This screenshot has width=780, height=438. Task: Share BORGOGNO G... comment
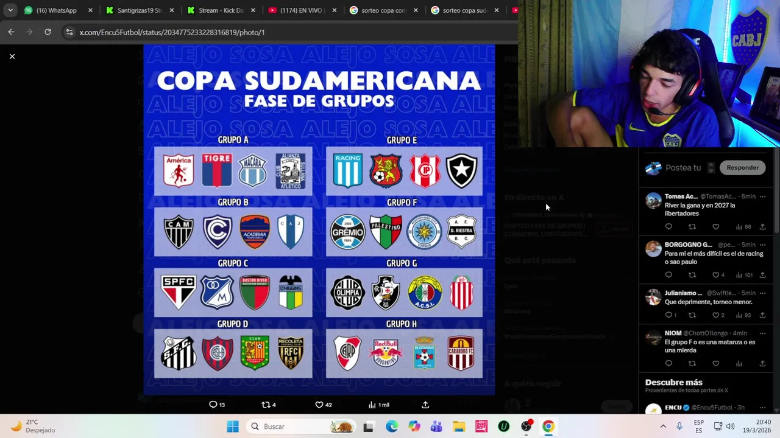pyautogui.click(x=762, y=275)
